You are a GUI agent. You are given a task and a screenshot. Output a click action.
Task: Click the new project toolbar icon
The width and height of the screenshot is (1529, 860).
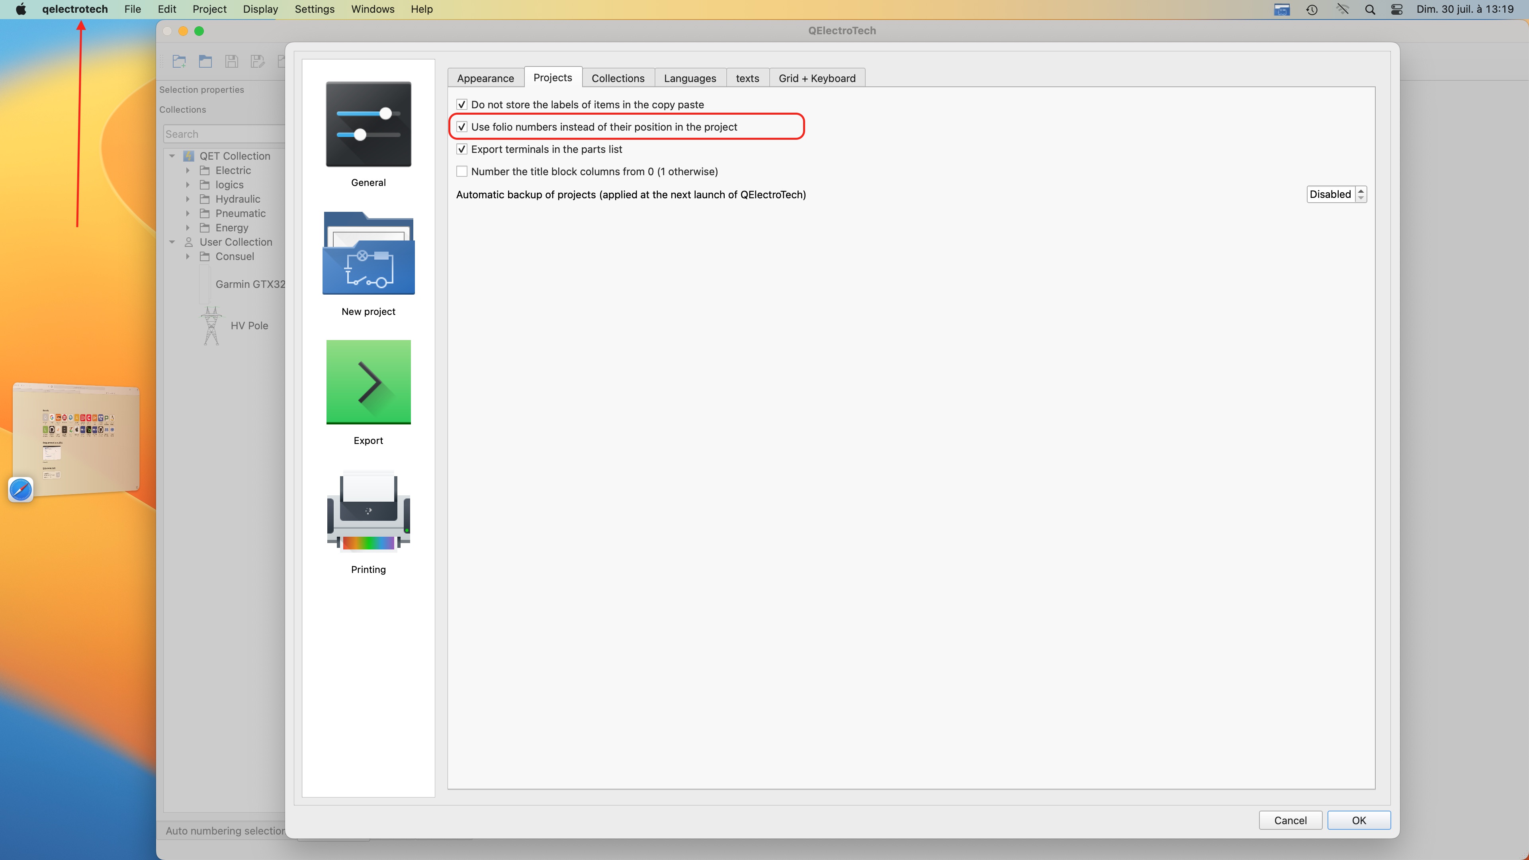179,61
